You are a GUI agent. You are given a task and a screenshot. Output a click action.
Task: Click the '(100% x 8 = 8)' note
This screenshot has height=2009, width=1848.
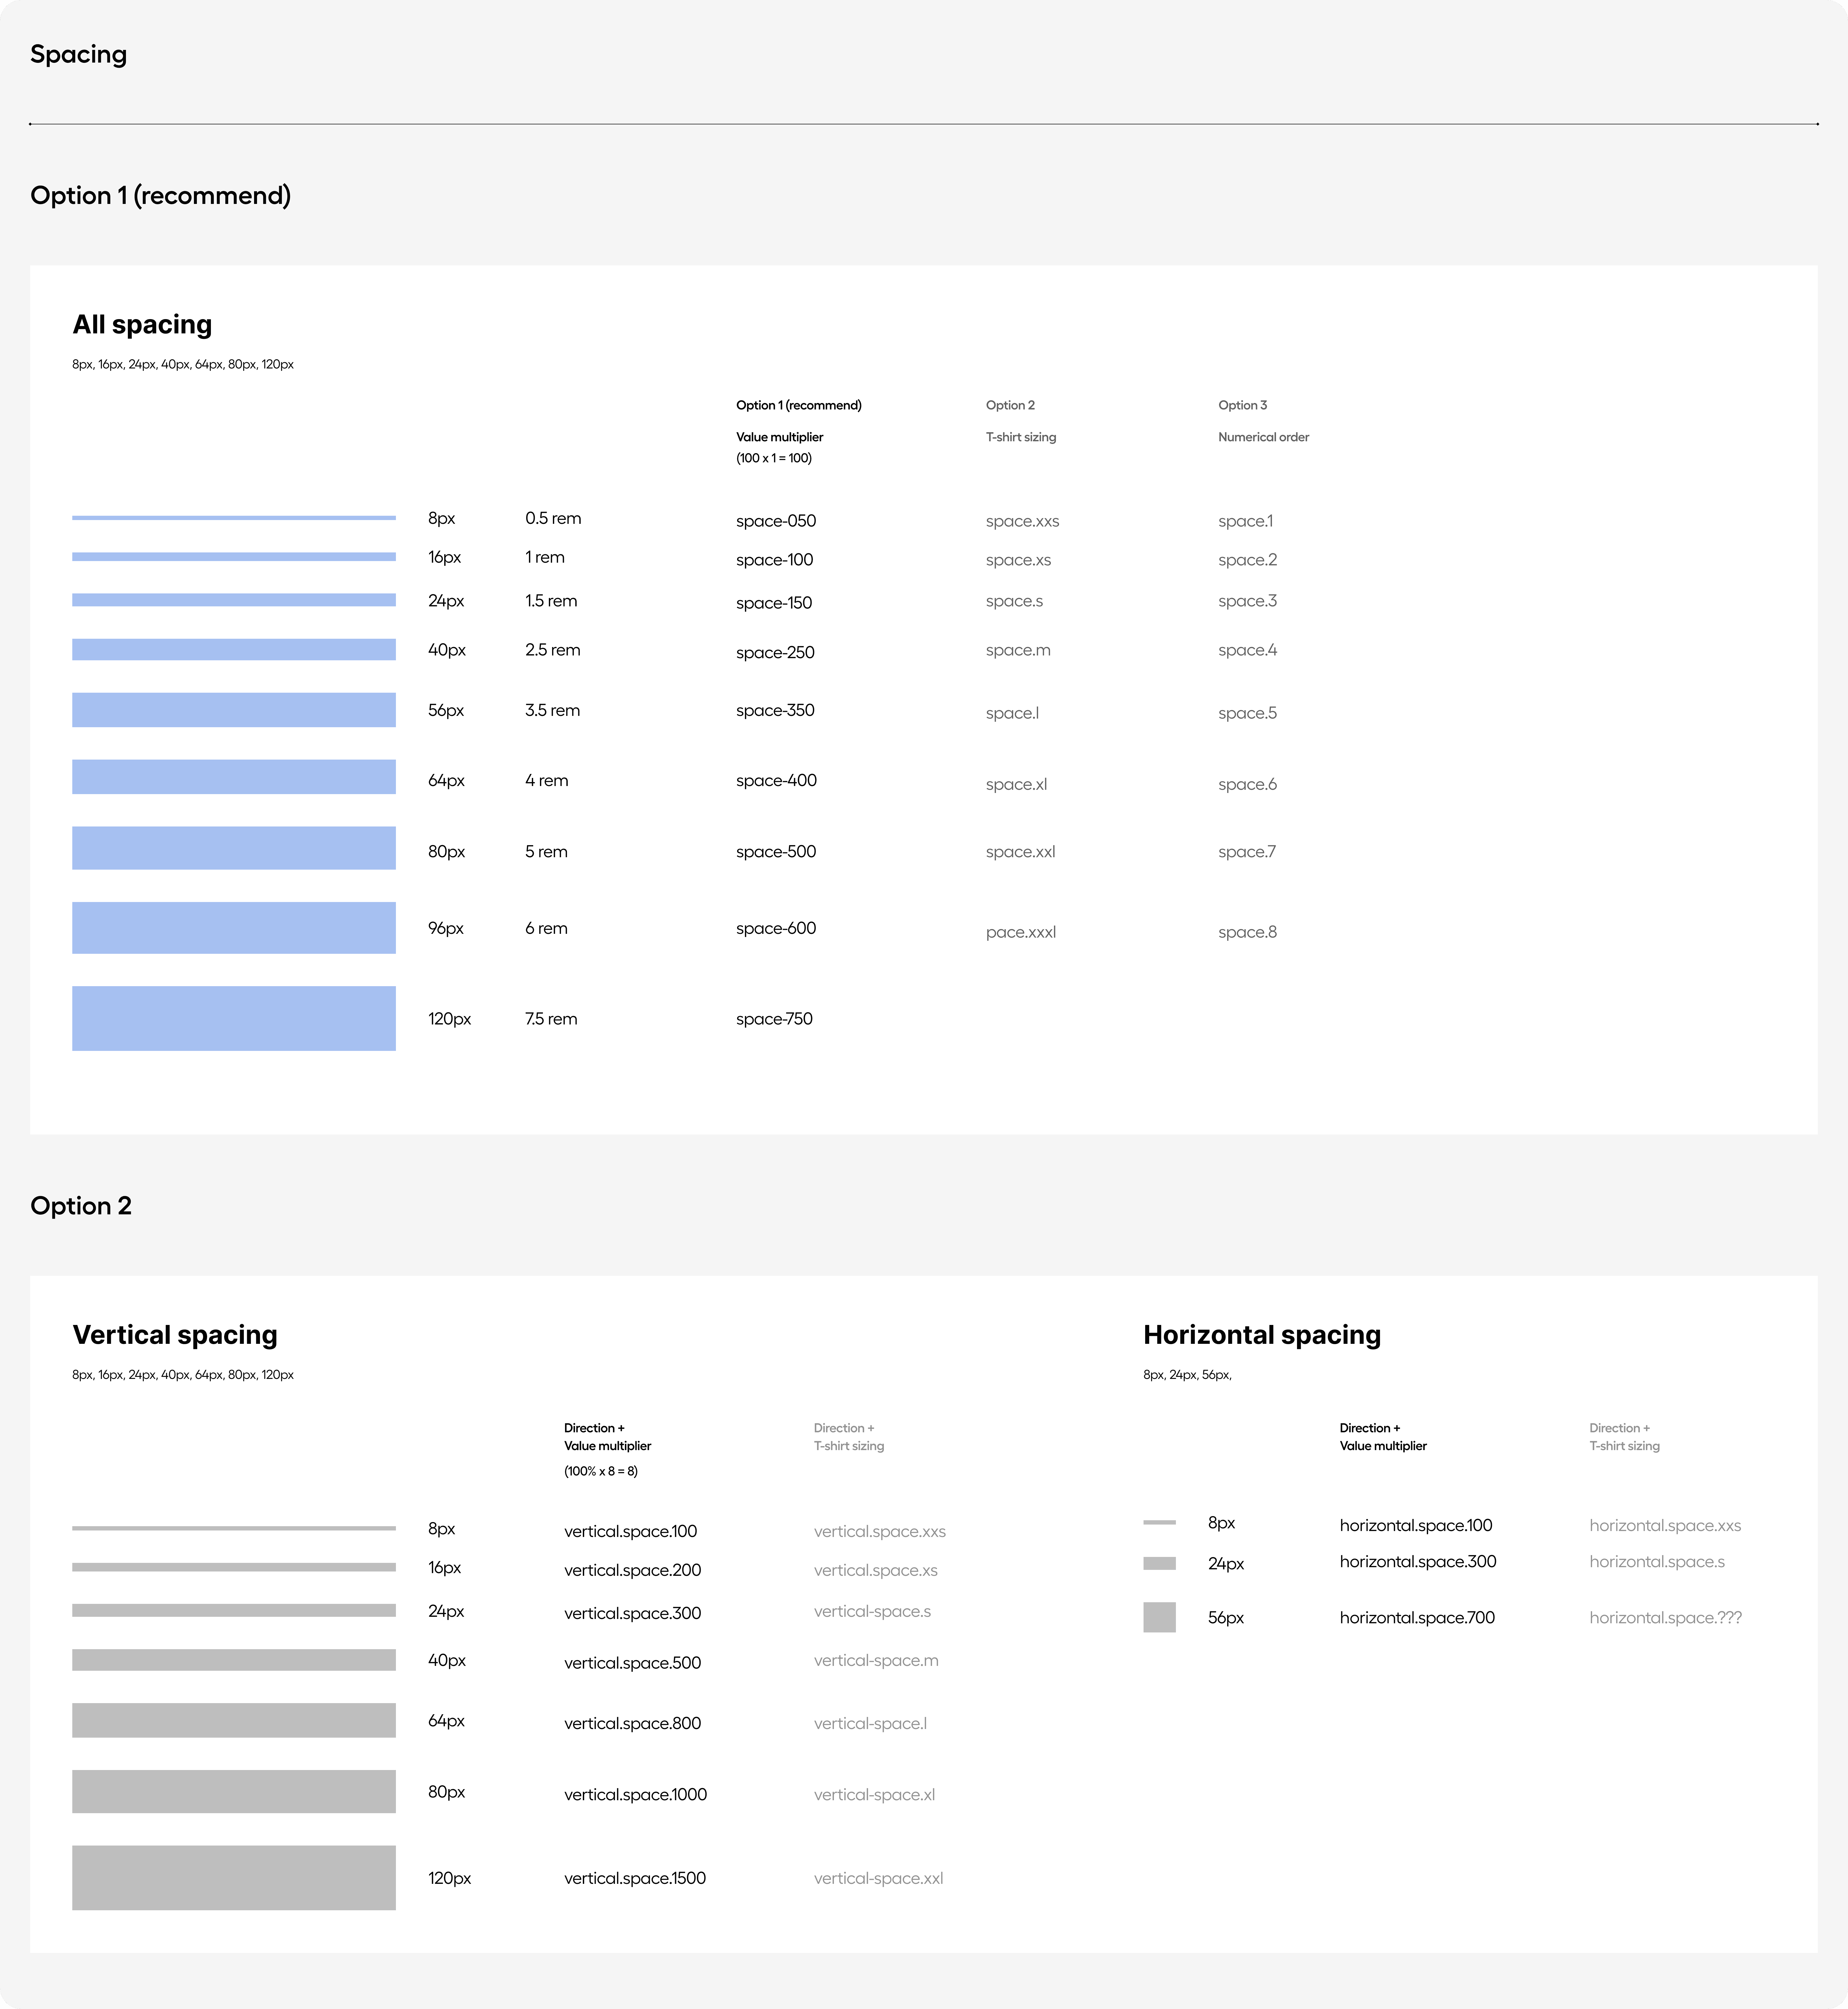coord(601,1471)
